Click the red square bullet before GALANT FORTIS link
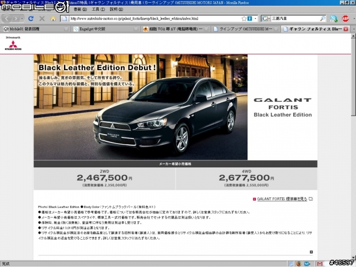The height and width of the screenshot is (267, 356). tap(254, 199)
